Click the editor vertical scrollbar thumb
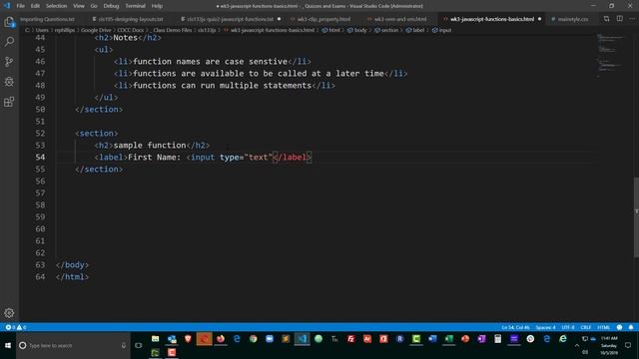 tap(636, 217)
